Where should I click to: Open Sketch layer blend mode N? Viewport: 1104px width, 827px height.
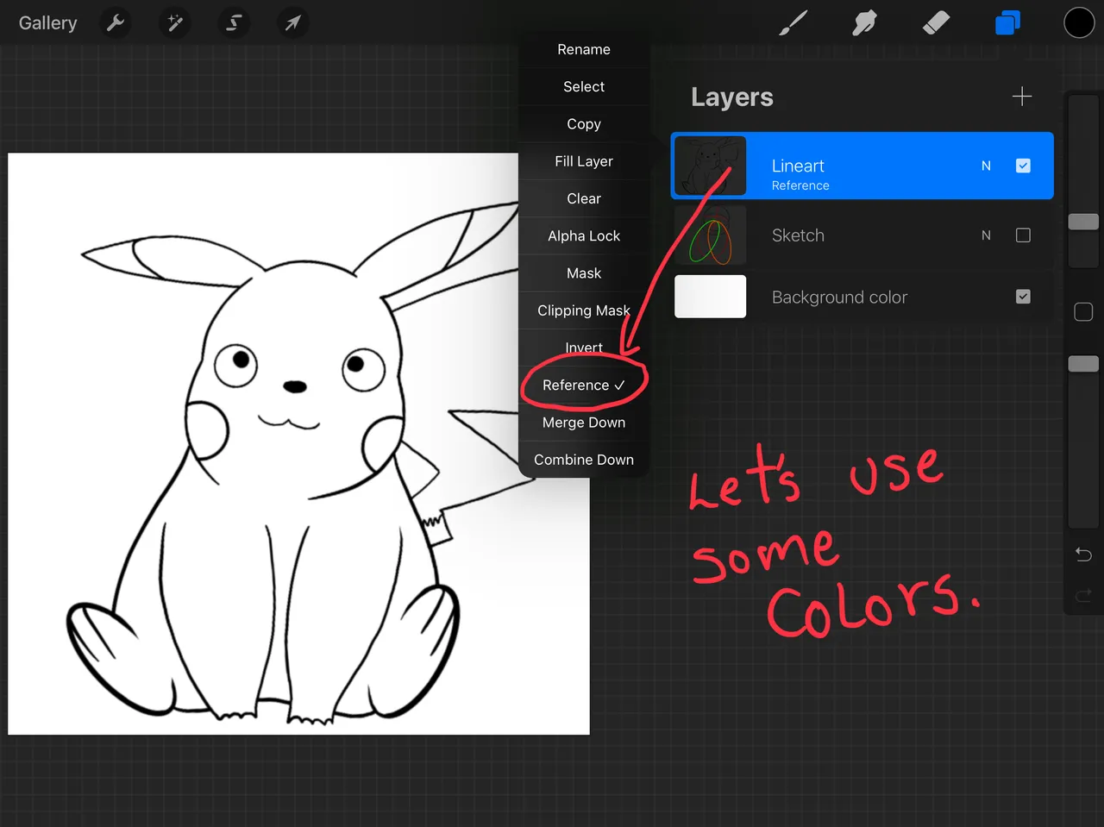[x=986, y=235]
